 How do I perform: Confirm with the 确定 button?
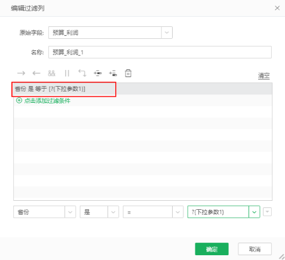coord(212,249)
